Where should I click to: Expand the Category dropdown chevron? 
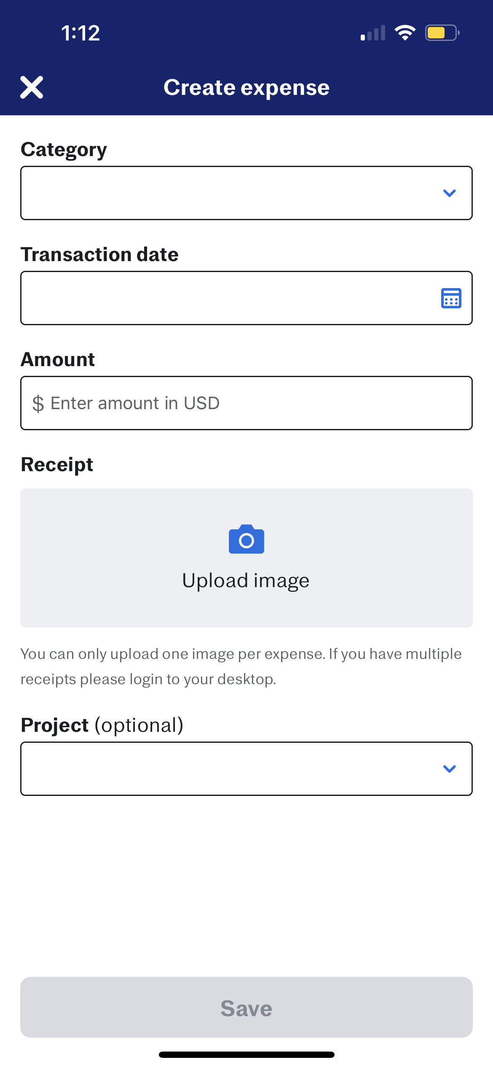[x=450, y=193]
